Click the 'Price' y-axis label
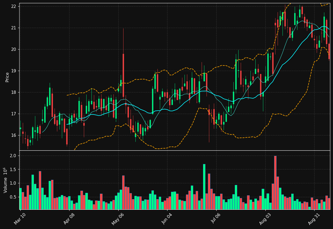 (x=7, y=77)
